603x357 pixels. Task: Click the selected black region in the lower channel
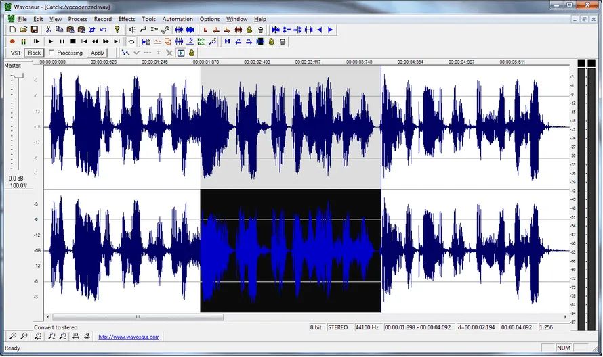click(x=291, y=251)
